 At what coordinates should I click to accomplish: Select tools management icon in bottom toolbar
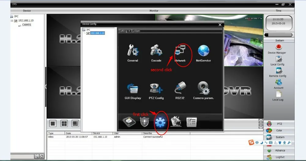tap(176, 122)
